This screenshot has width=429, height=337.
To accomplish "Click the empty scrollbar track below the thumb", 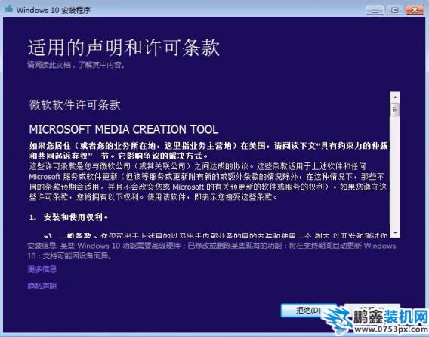I will 395,172.
